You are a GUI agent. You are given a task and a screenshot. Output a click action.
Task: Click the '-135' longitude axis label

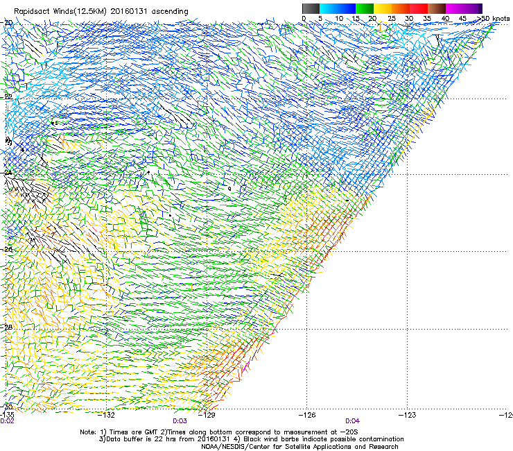click(7, 415)
